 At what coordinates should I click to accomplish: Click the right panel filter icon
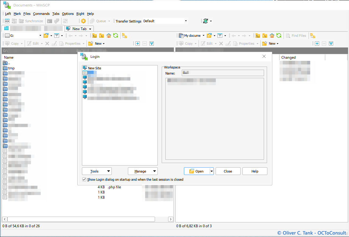[x=220, y=36]
